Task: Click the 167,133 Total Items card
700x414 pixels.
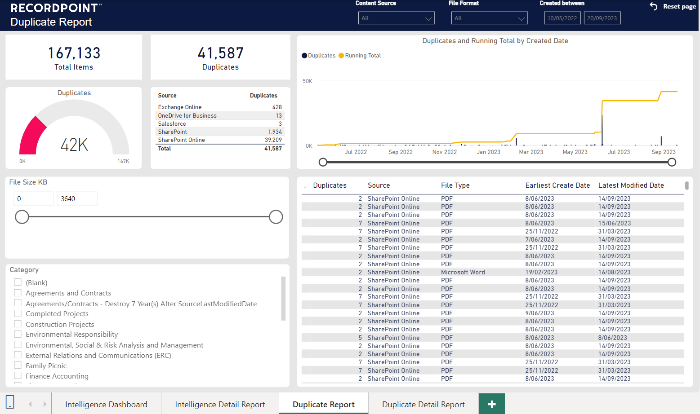Action: click(74, 57)
